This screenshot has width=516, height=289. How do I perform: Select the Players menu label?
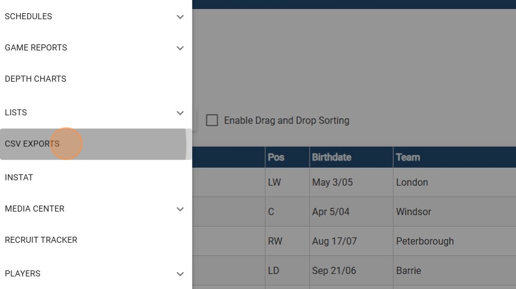(x=23, y=273)
